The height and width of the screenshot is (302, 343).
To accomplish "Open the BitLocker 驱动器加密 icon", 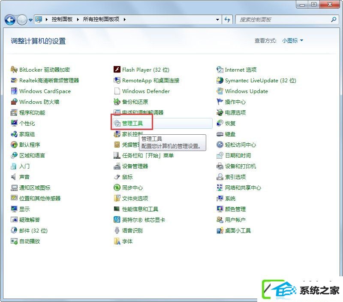I will 14,69.
